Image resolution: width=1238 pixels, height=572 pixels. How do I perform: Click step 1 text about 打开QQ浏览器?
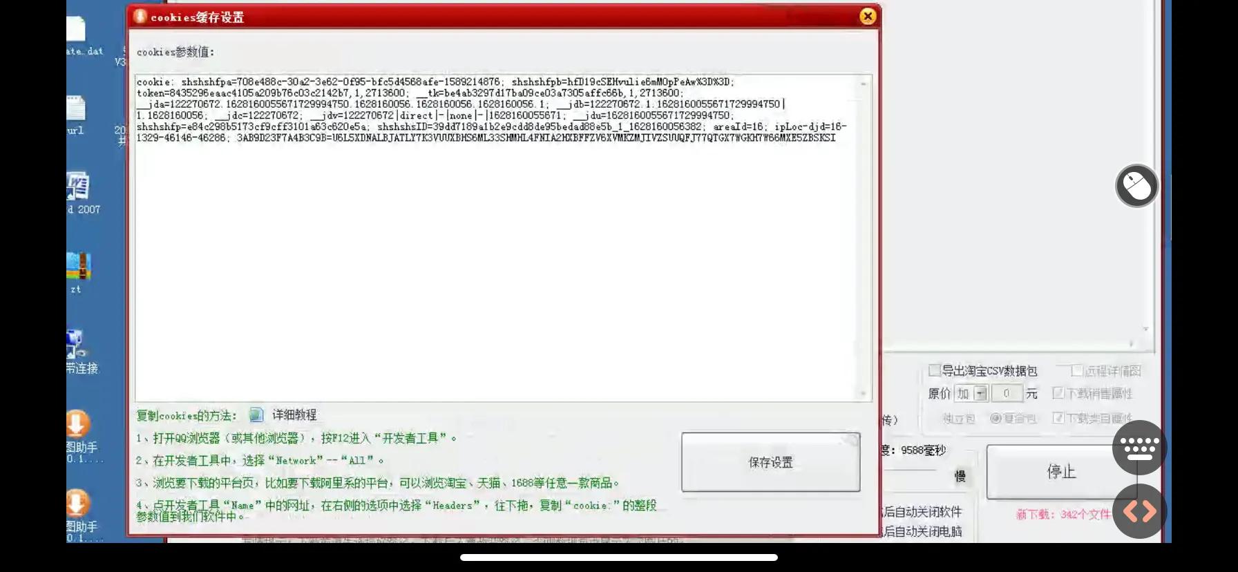pos(296,438)
